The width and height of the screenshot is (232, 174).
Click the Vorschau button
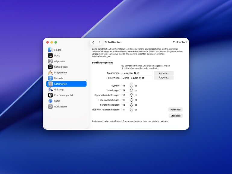(x=175, y=110)
